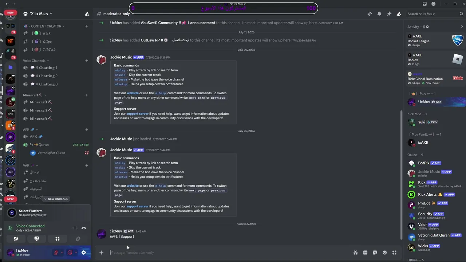
Task: Open noise suppression voice settings
Action: click(75, 228)
